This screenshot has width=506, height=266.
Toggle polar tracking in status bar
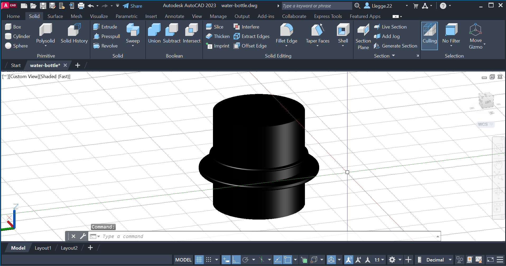coord(246,260)
